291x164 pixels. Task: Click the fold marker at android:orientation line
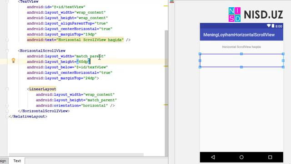[x=7, y=105]
